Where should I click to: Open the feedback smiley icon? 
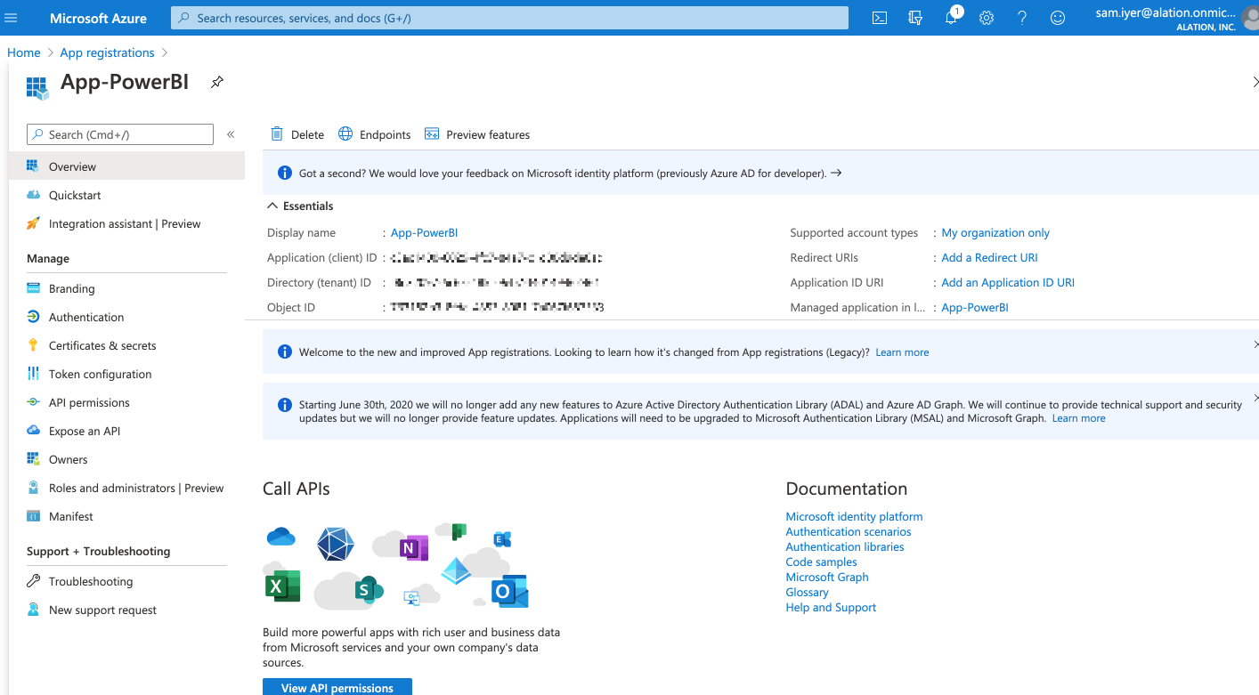point(1058,18)
